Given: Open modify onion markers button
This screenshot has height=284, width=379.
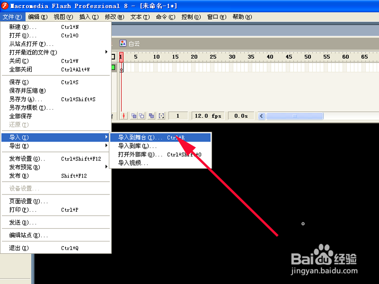Looking at the screenshot, I should coord(161,116).
